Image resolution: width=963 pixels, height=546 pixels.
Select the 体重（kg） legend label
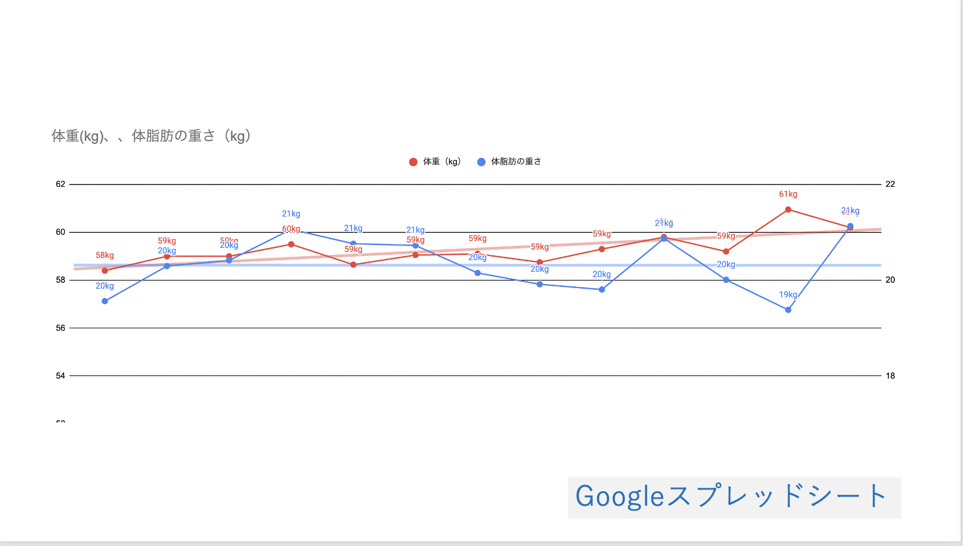tap(442, 162)
